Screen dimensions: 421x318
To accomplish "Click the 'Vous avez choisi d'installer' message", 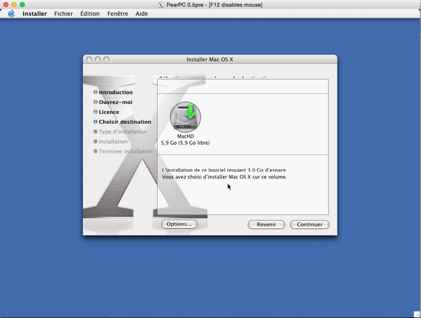I will tap(224, 177).
